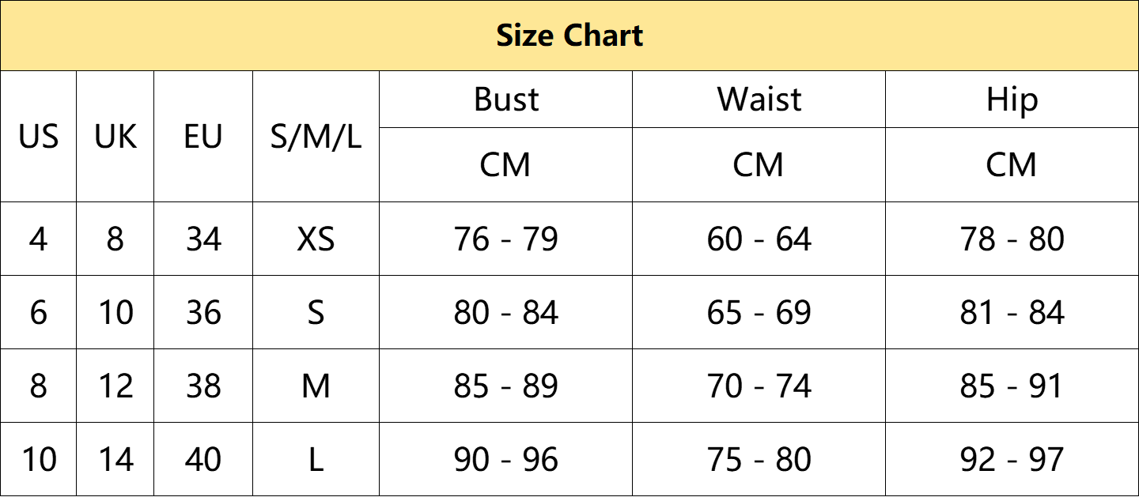1139x497 pixels.
Task: Click the Waist header cell
Action: [759, 100]
